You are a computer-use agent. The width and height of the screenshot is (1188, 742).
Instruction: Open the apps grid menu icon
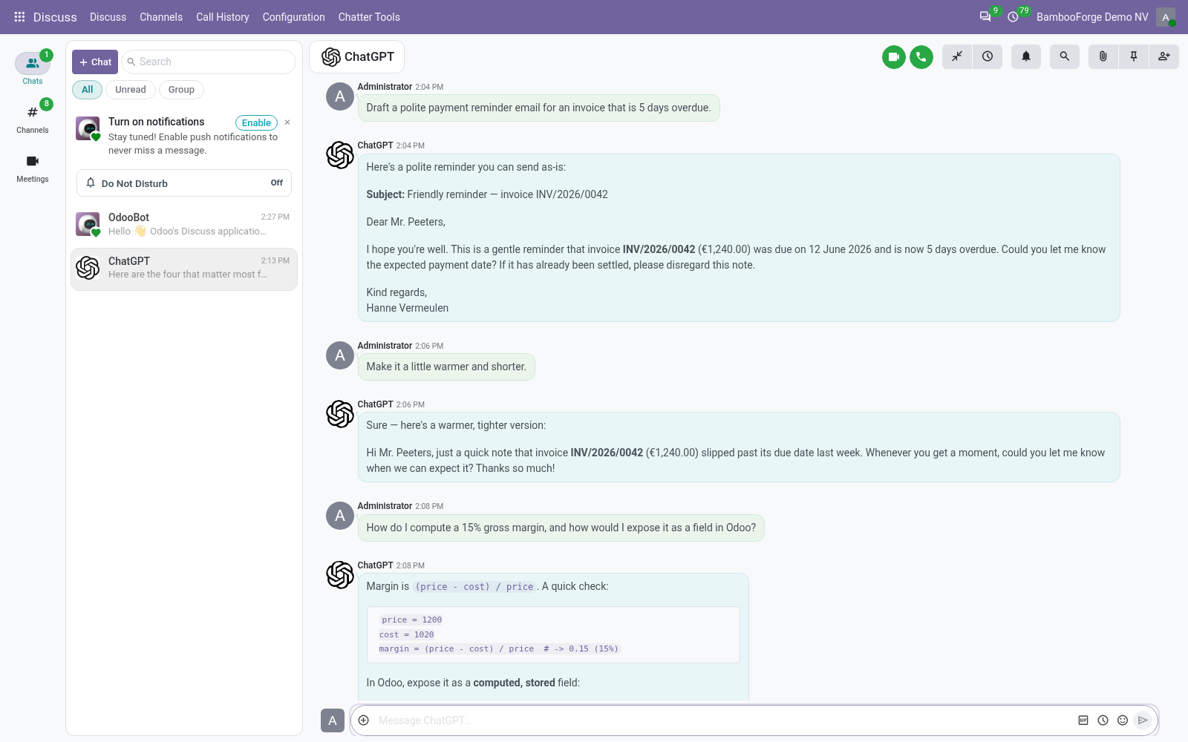19,17
